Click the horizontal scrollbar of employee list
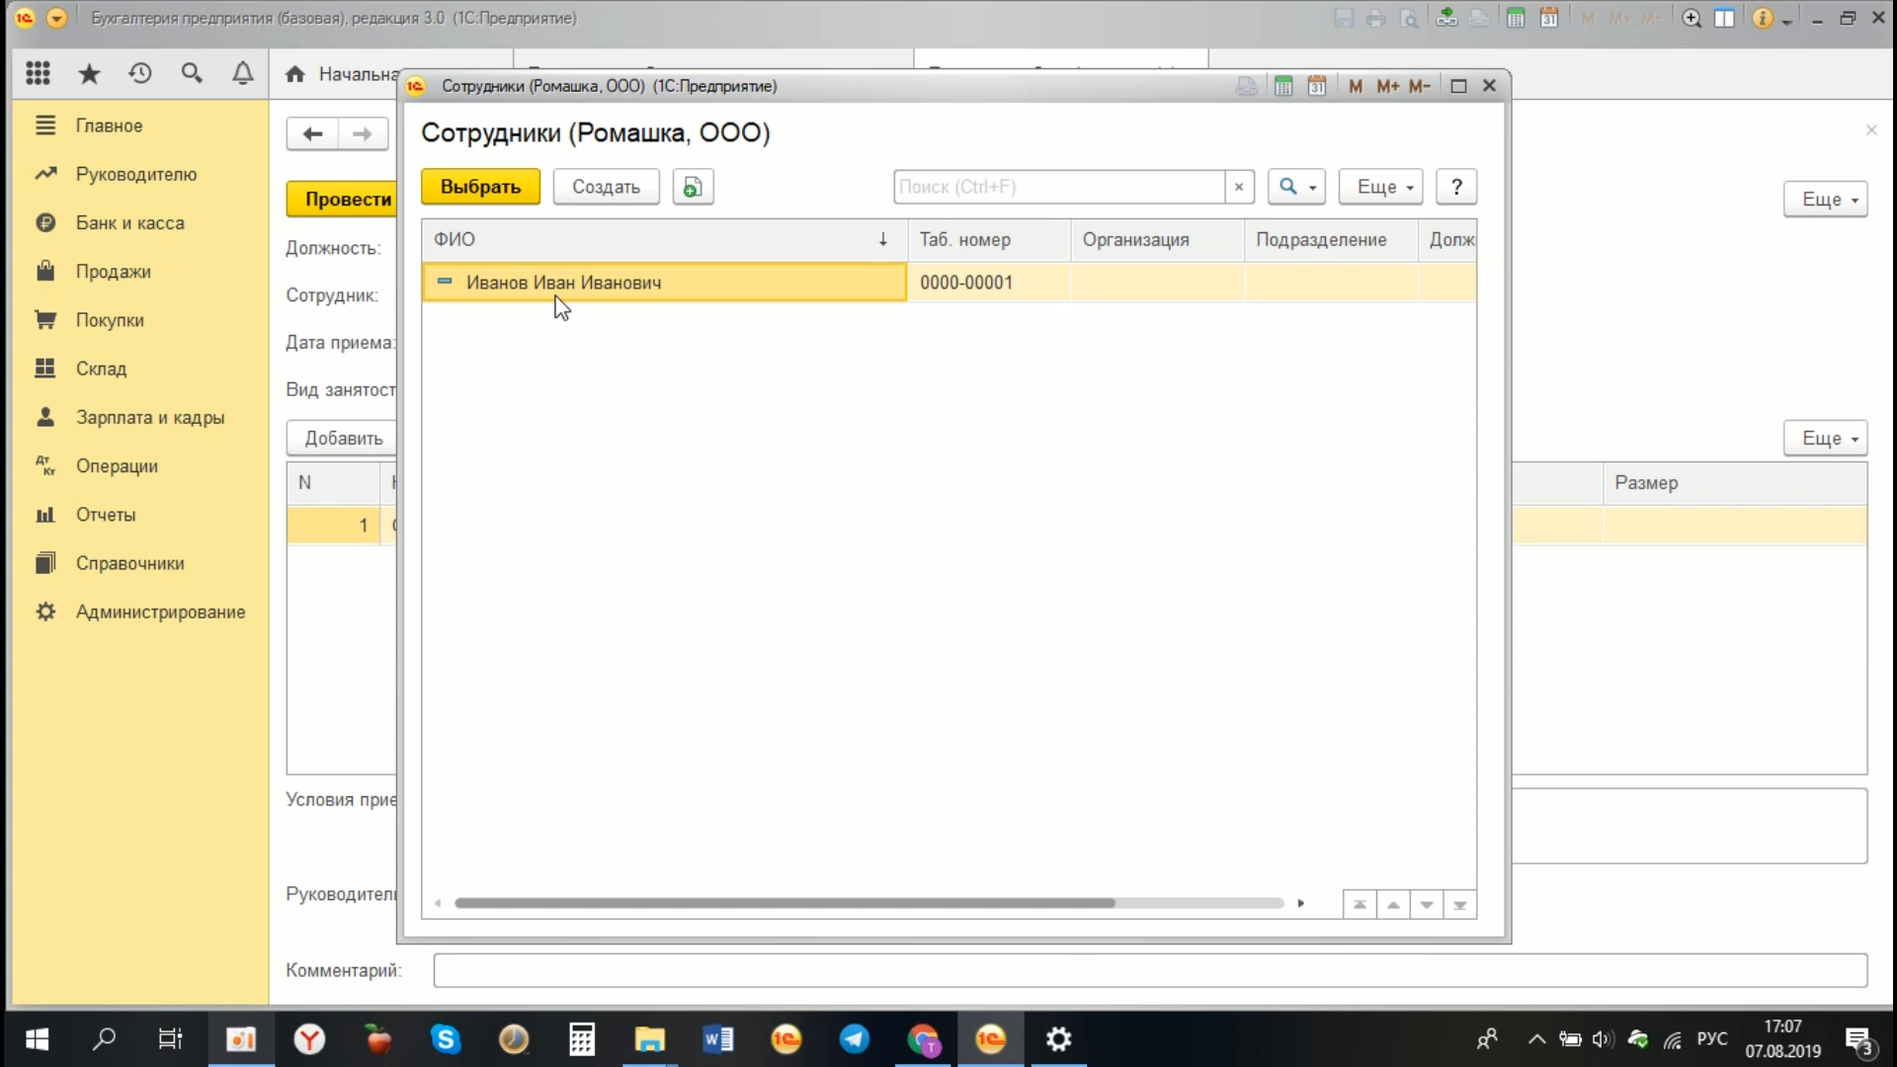Viewport: 1897px width, 1067px height. [784, 903]
